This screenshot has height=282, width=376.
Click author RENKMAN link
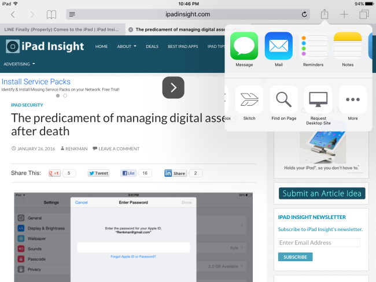(76, 149)
